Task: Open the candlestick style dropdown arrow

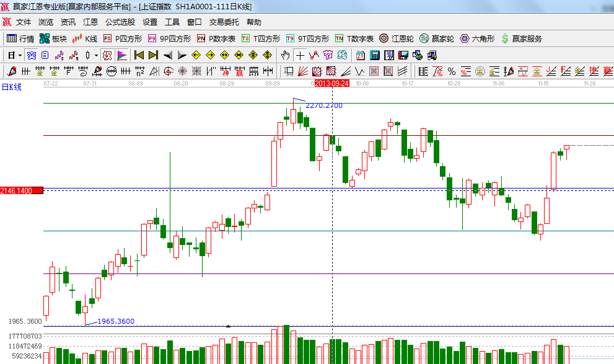Action: 95,55
